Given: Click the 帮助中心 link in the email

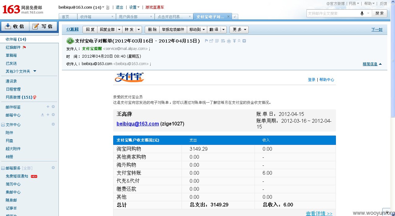Looking at the screenshot, I should click(x=327, y=79).
